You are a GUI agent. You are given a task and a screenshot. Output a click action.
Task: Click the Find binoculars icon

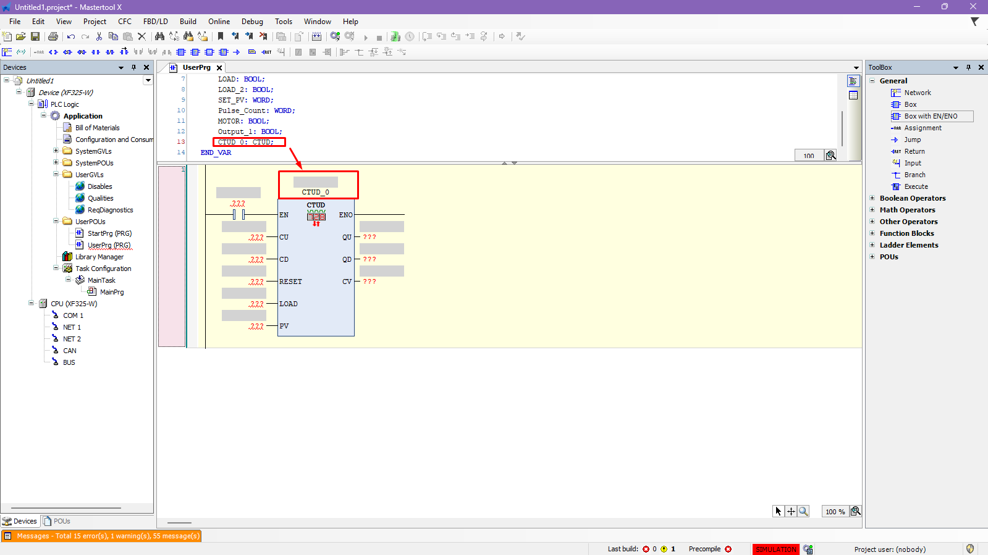pos(159,37)
